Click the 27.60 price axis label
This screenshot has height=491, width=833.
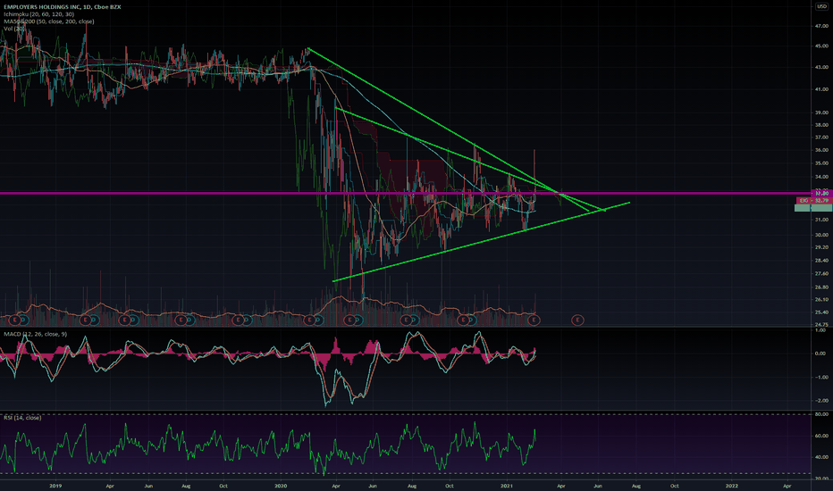821,274
